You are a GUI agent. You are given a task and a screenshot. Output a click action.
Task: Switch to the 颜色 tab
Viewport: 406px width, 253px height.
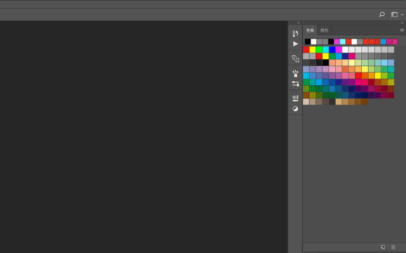(324, 30)
